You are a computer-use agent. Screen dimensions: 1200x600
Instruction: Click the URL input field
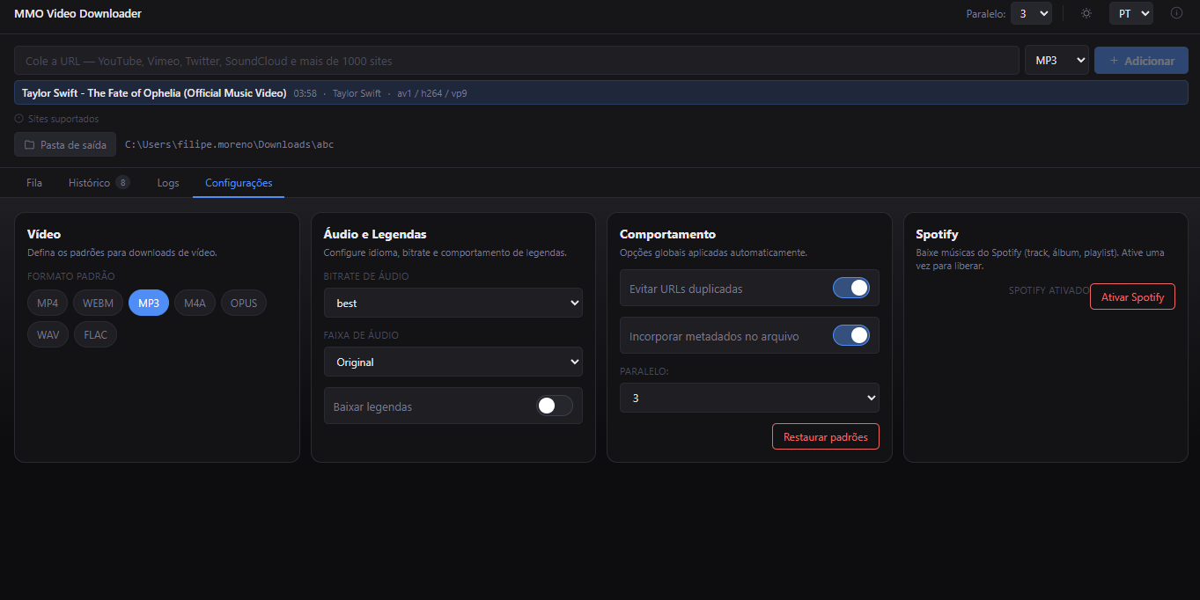(517, 61)
